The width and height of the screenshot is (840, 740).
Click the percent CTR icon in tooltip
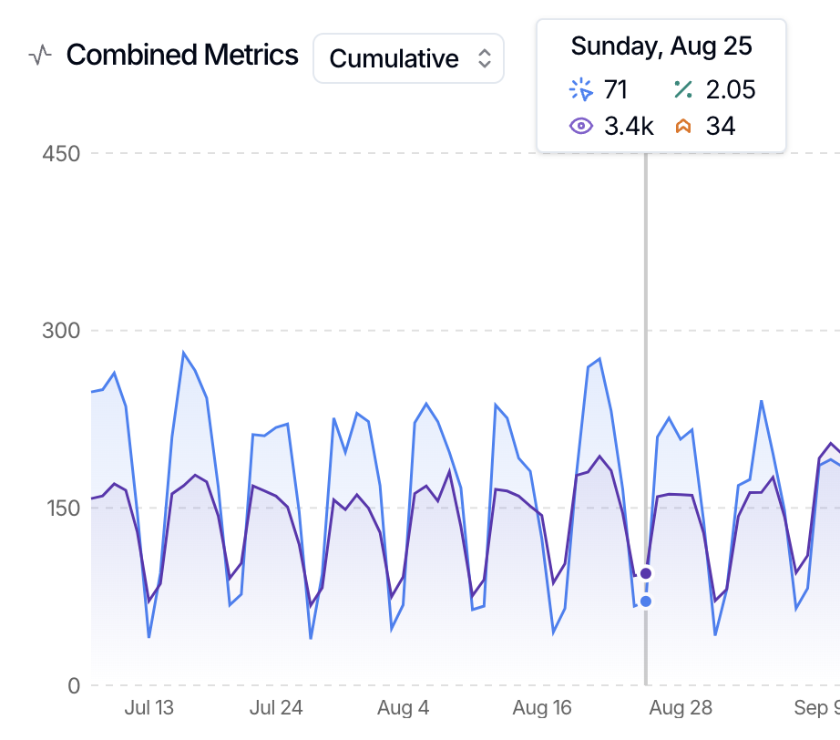point(683,89)
